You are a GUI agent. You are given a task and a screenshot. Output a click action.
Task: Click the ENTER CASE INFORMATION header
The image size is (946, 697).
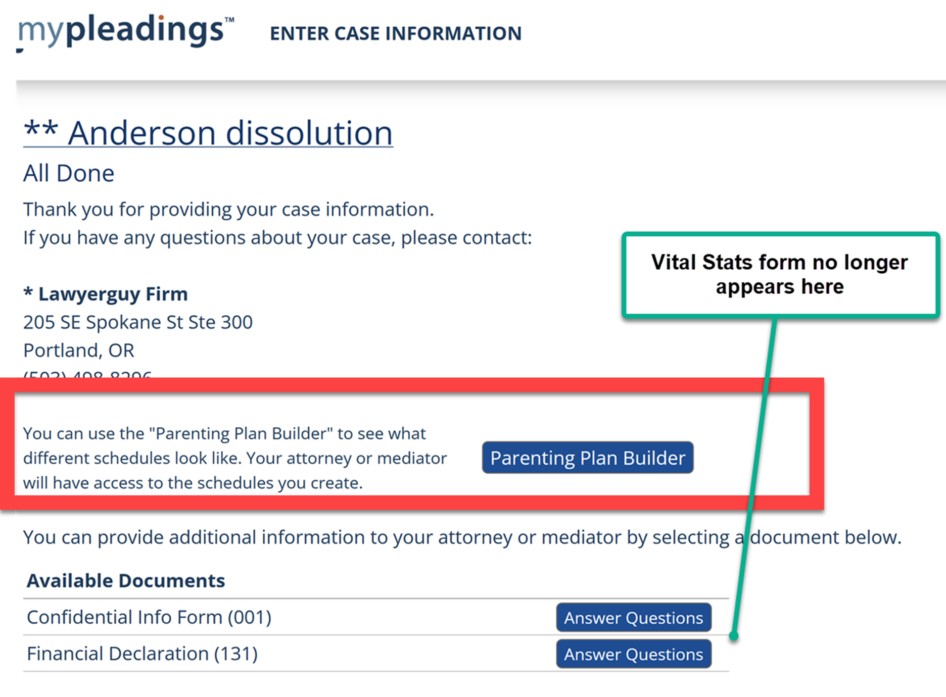395,33
